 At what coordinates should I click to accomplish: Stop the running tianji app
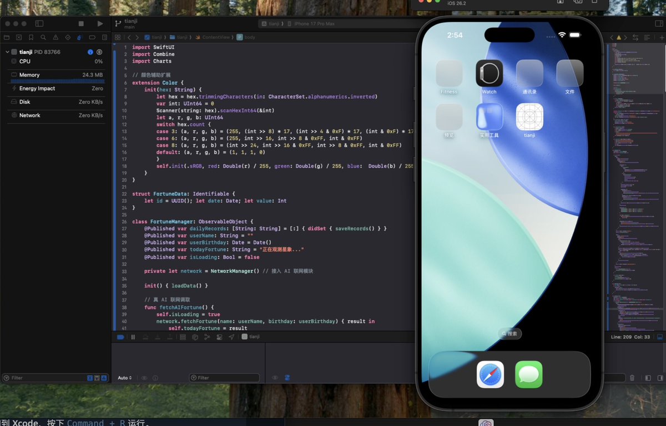coord(81,24)
